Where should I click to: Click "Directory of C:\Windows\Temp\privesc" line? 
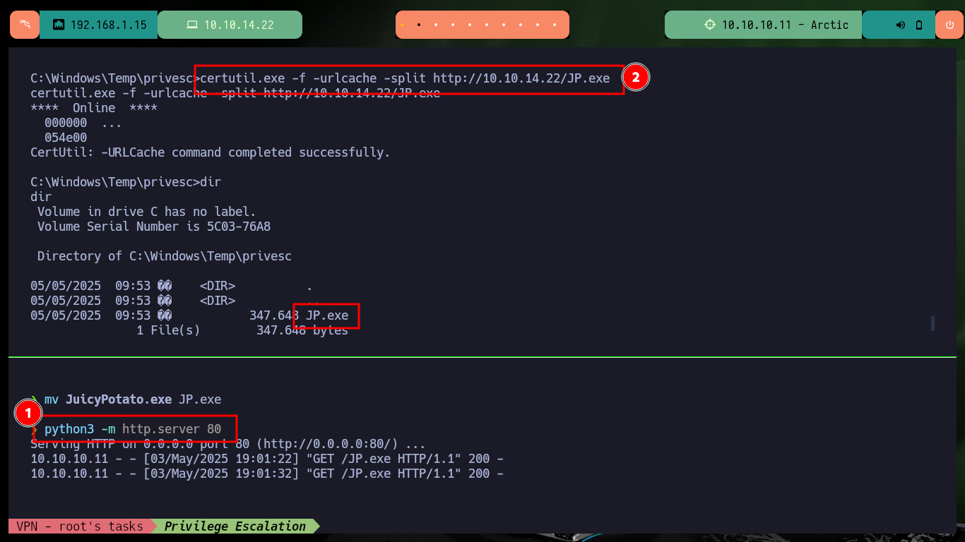pyautogui.click(x=165, y=256)
